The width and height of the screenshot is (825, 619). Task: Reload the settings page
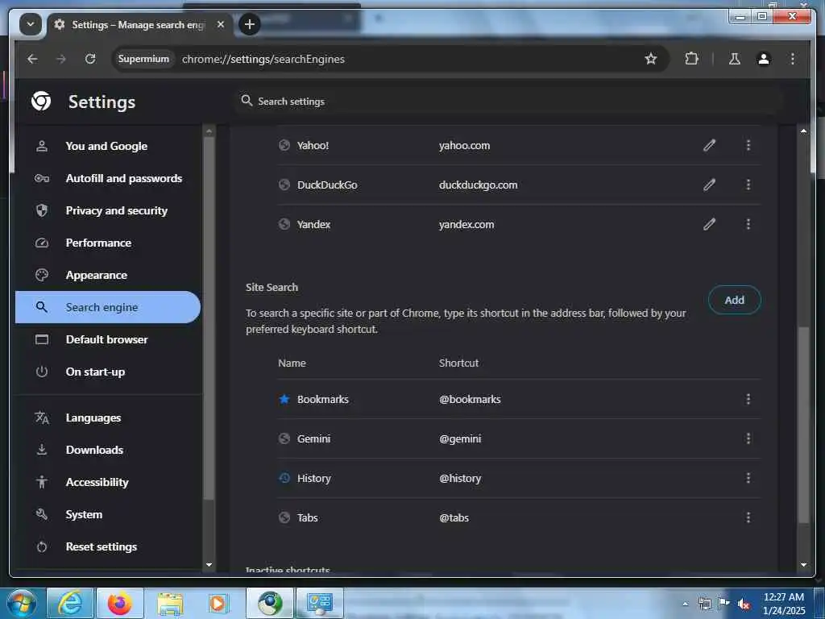point(90,59)
